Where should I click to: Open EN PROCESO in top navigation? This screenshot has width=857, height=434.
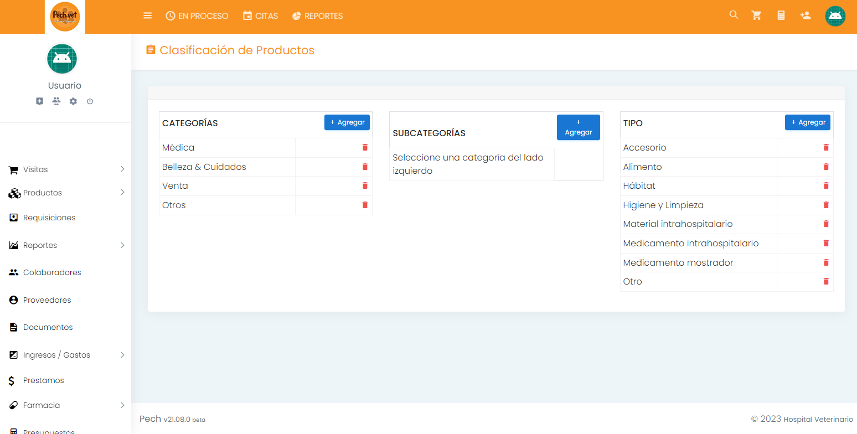pos(197,16)
